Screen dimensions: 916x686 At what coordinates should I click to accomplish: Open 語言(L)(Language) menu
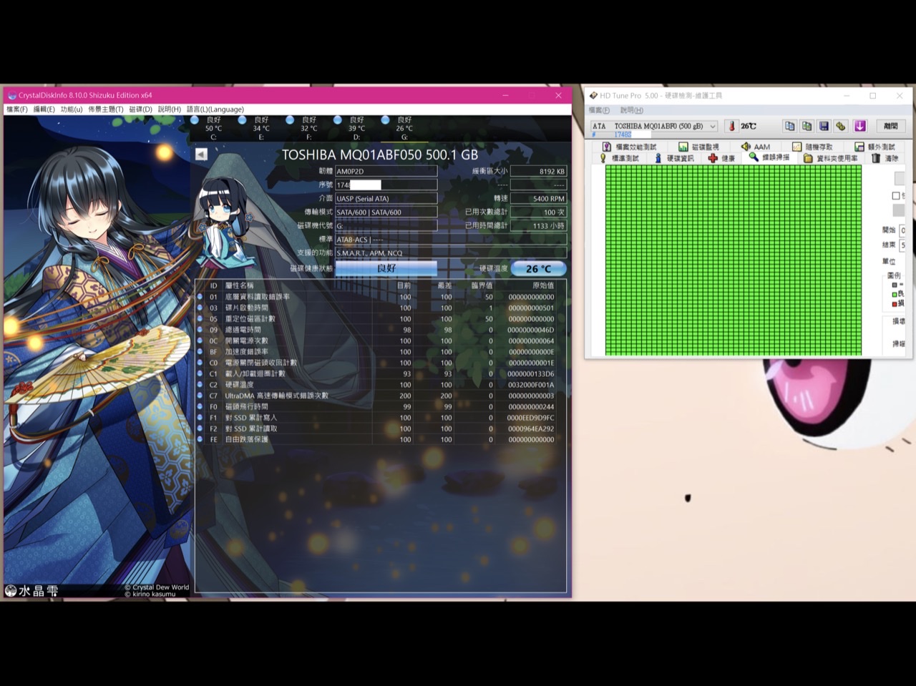pos(215,109)
